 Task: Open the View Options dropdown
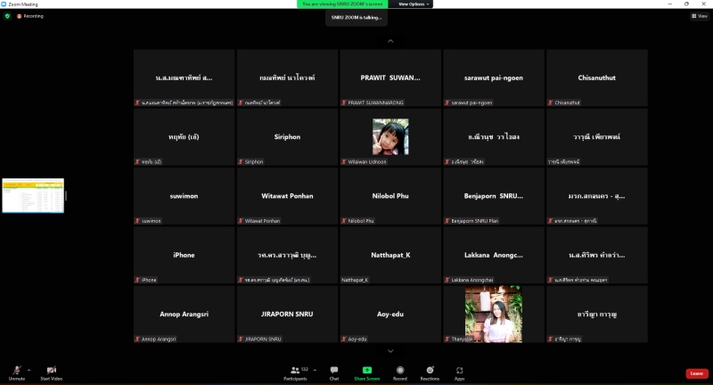point(414,4)
